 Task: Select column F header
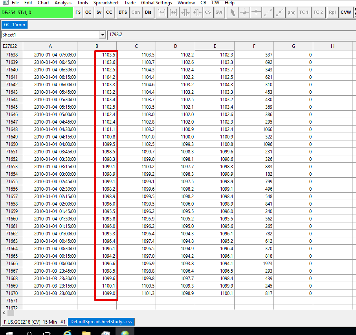[x=254, y=46]
